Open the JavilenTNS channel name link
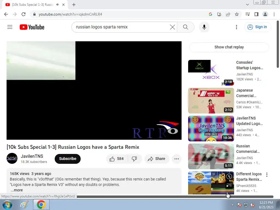 point(32,156)
